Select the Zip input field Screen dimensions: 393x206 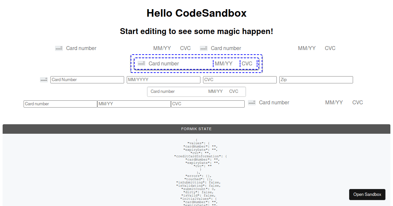(x=316, y=79)
